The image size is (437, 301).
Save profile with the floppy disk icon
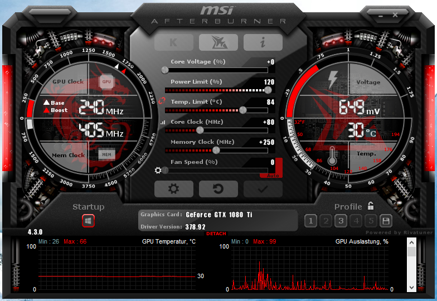pos(386,221)
